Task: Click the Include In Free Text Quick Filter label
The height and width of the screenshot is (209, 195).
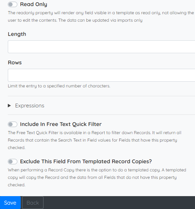Action: (x=61, y=124)
